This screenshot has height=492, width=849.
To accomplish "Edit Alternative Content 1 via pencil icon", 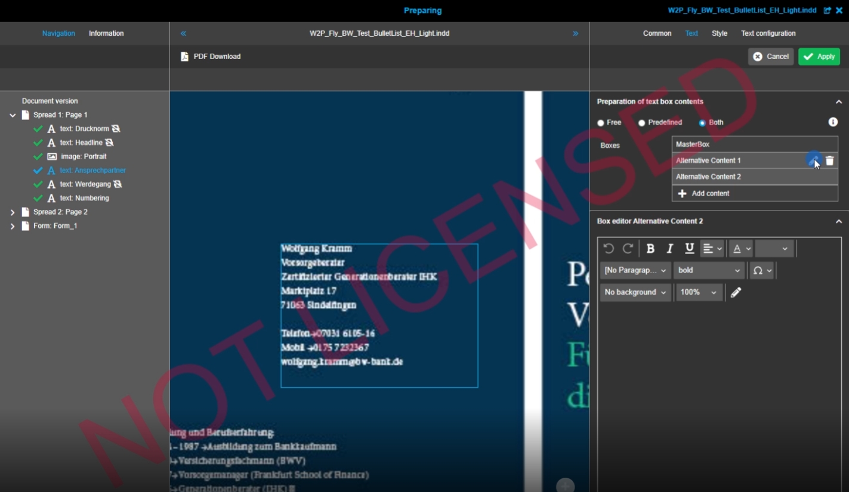I will 814,160.
